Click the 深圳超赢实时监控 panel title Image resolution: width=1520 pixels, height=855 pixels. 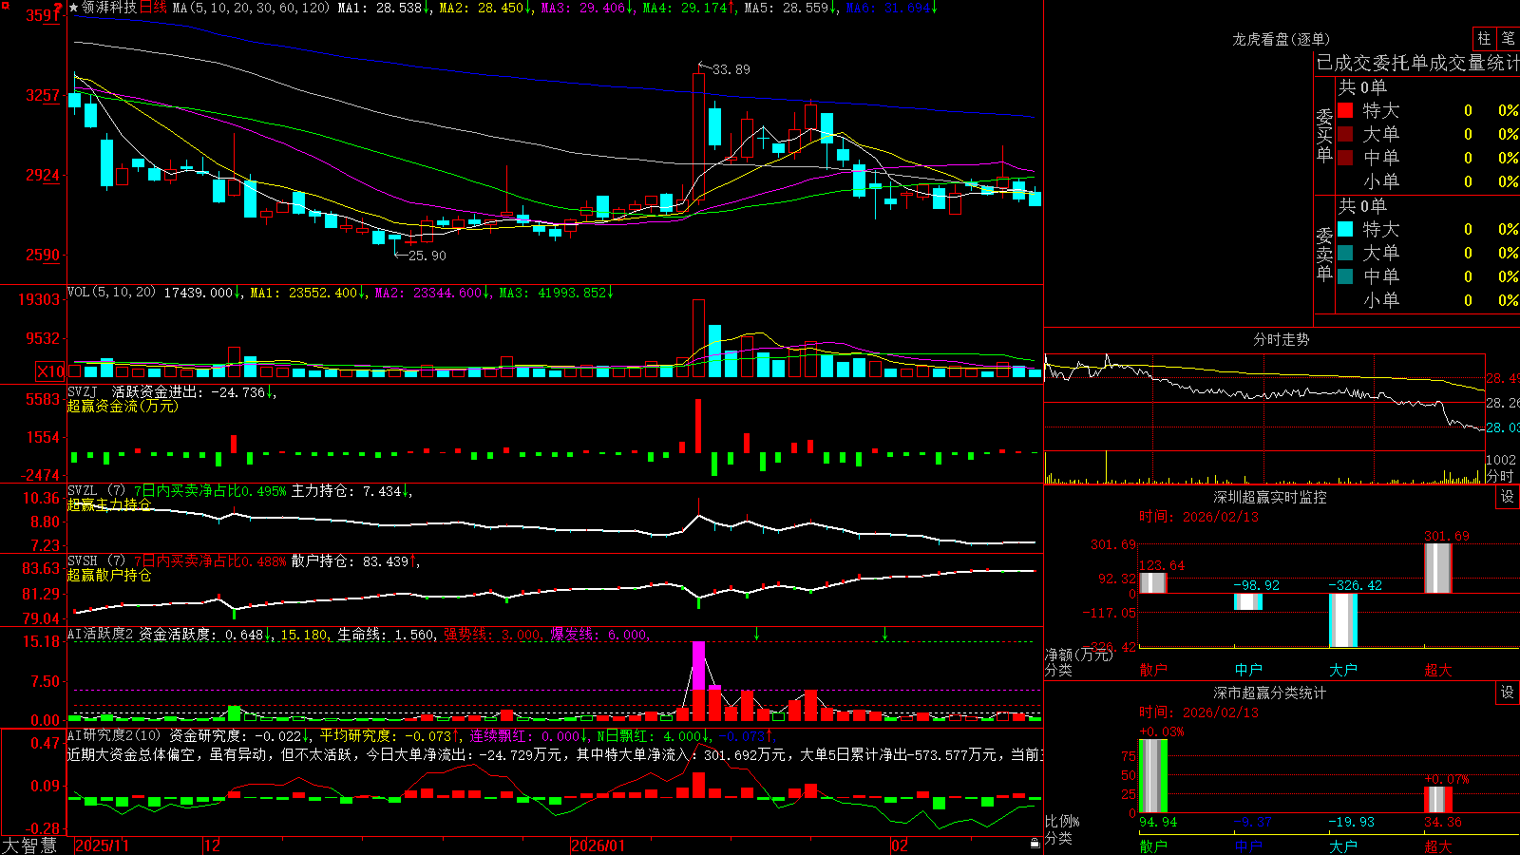coord(1269,497)
